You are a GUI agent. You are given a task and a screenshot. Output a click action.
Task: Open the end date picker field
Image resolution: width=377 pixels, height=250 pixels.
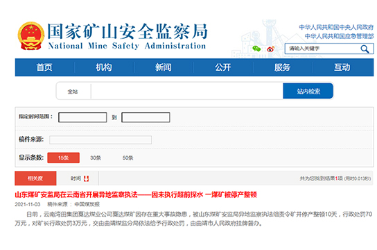coord(146,117)
